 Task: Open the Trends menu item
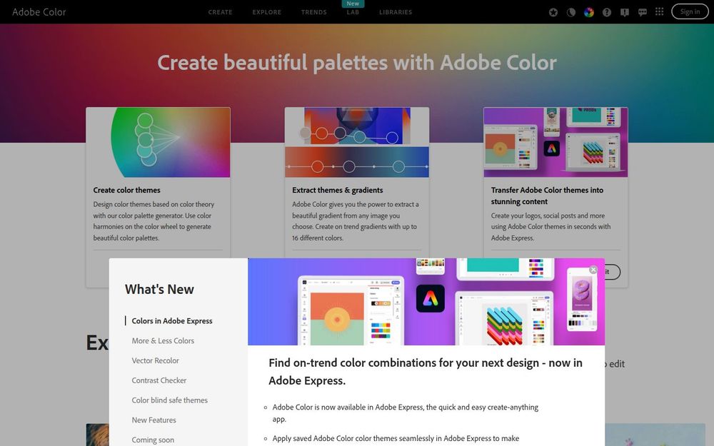tap(313, 12)
